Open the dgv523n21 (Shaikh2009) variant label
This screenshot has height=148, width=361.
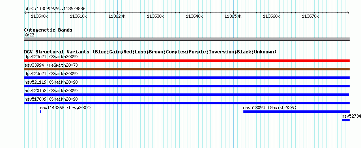click(51, 57)
